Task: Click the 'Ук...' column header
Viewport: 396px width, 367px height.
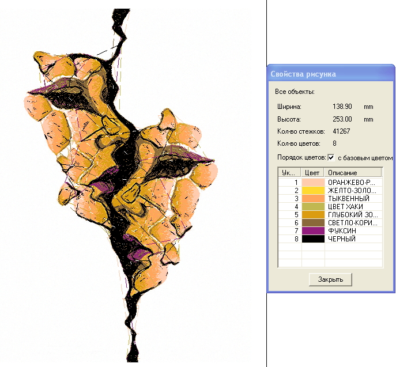Action: (x=289, y=173)
